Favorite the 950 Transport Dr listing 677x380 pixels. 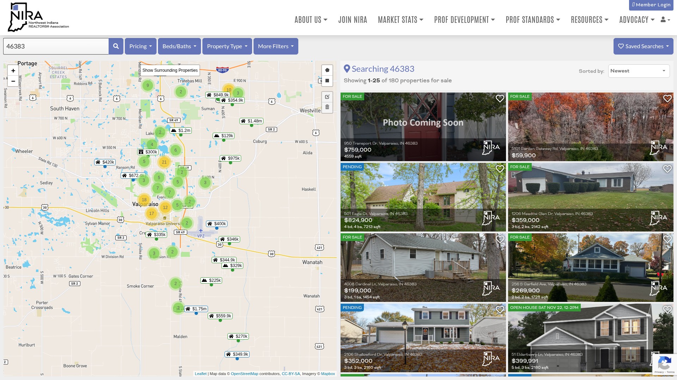(500, 99)
